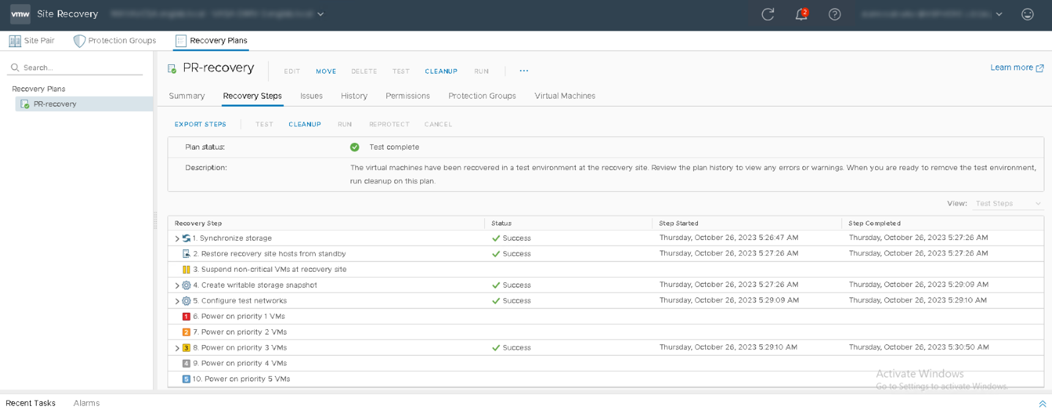Click the Cleanup button in steps toolbar
1052x408 pixels.
click(305, 124)
